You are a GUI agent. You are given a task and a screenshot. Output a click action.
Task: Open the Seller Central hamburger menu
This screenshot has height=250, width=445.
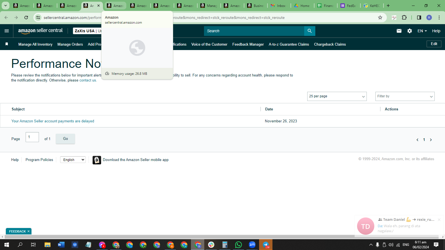[7, 31]
